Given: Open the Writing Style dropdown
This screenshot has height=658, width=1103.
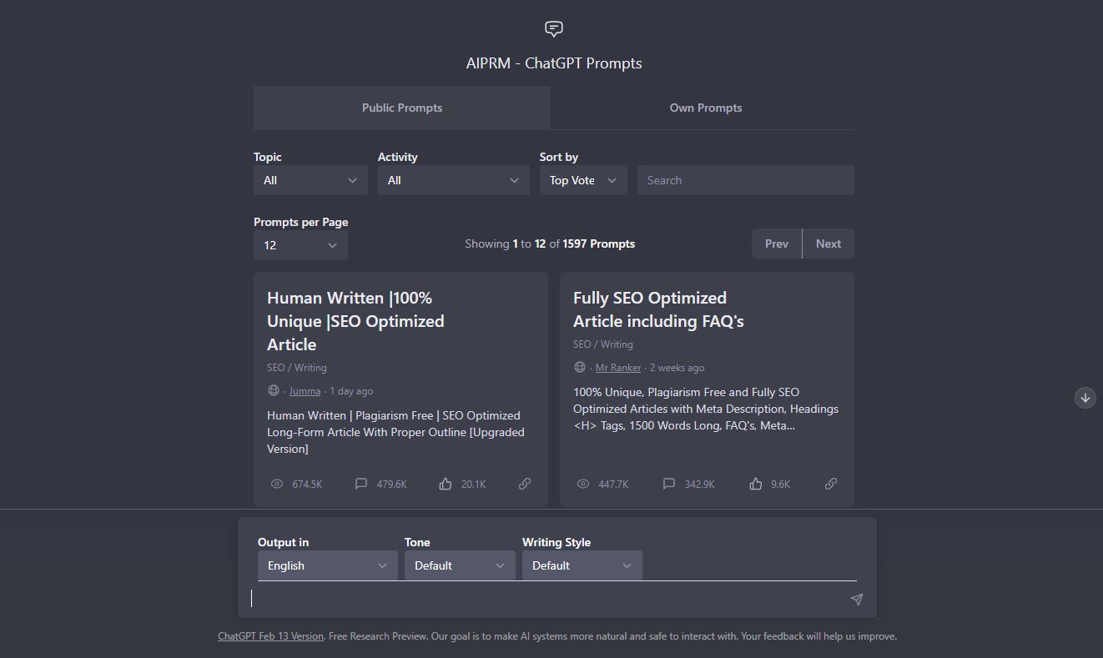Looking at the screenshot, I should tap(582, 565).
